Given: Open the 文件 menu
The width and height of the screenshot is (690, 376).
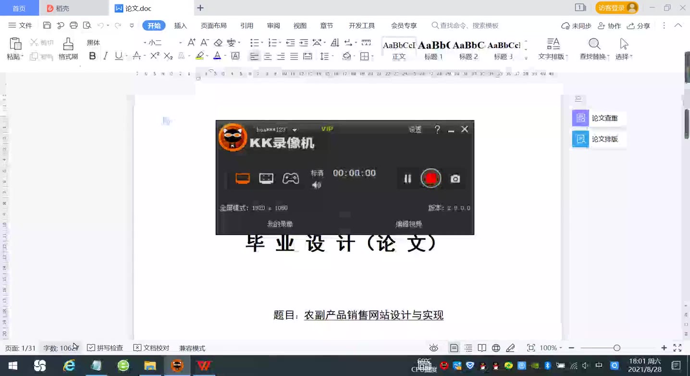Looking at the screenshot, I should tap(20, 25).
